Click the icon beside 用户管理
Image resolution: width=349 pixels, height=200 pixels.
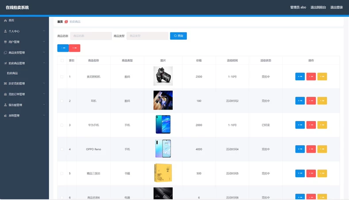coord(5,42)
